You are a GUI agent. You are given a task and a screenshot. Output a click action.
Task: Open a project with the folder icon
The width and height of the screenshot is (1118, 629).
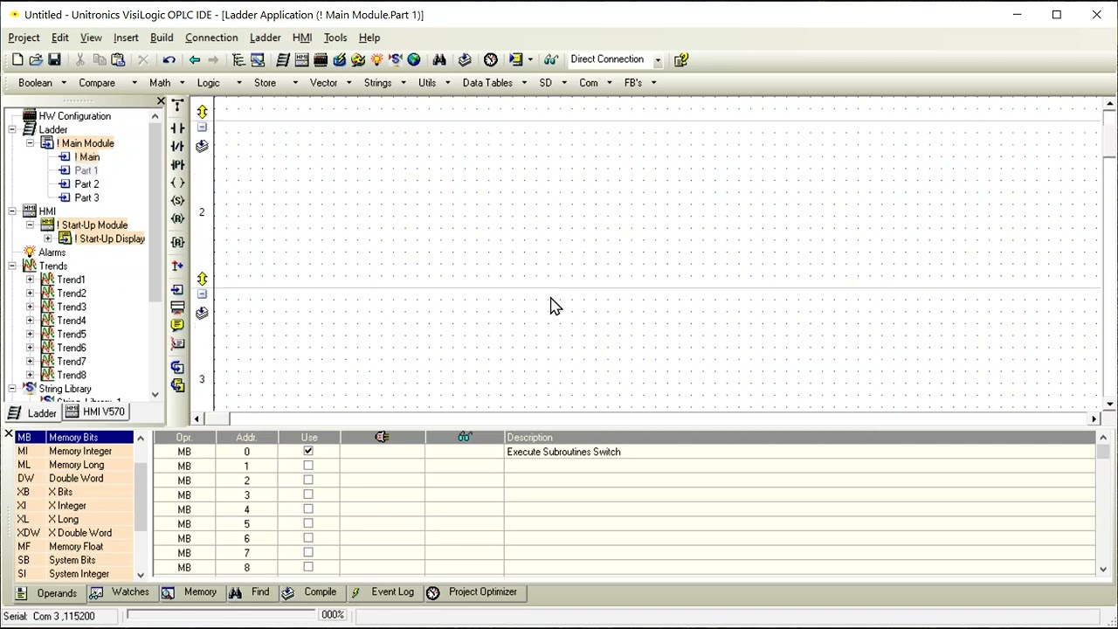coord(36,59)
